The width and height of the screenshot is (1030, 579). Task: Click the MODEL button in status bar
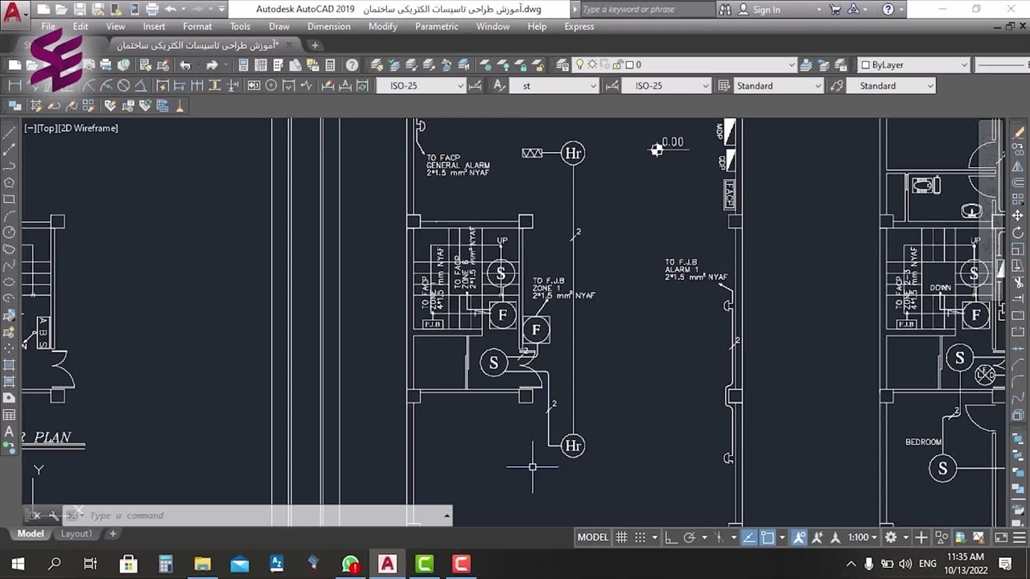tap(593, 537)
